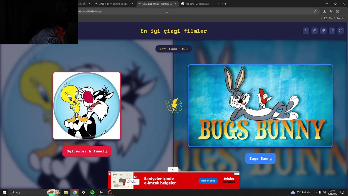The width and height of the screenshot is (348, 196).
Task: Open Settings gear from taskbar
Action: click(83, 192)
